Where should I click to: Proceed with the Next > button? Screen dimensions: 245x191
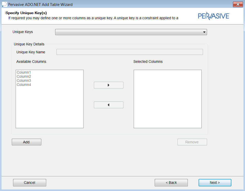[x=215, y=183]
